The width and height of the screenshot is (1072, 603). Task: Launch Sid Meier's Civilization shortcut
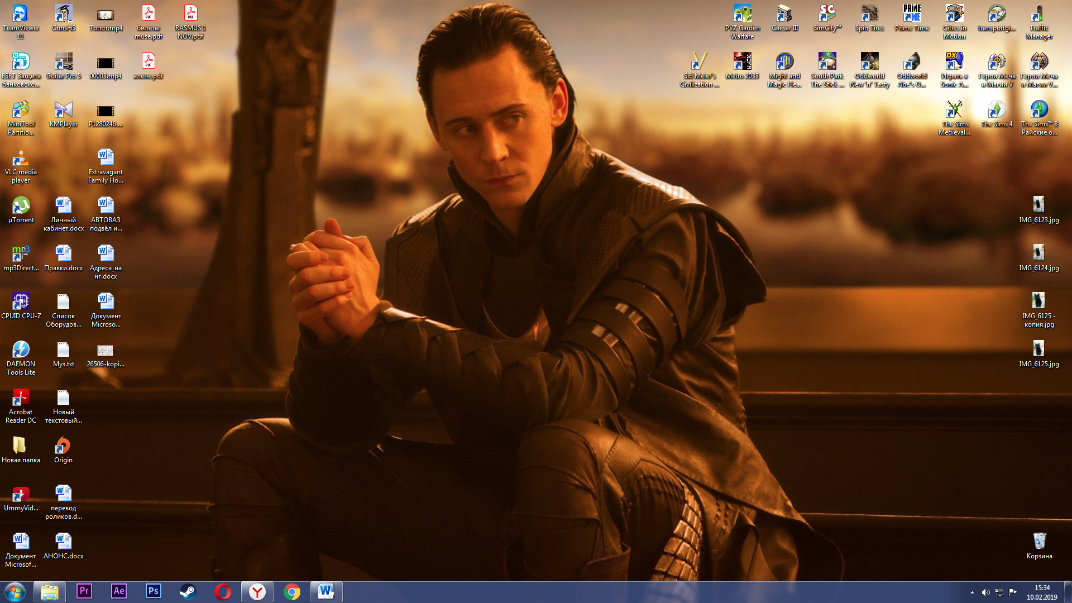pos(700,70)
